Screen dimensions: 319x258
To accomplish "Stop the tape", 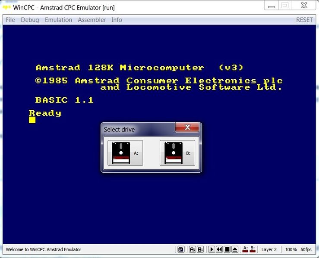I will (227, 249).
